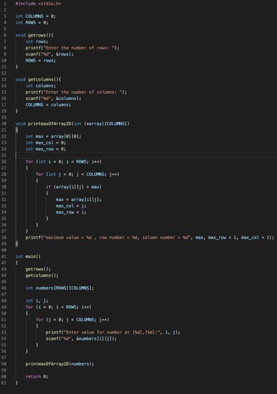
Task: Click the "getcolumns();" call in main
Action: click(42, 276)
